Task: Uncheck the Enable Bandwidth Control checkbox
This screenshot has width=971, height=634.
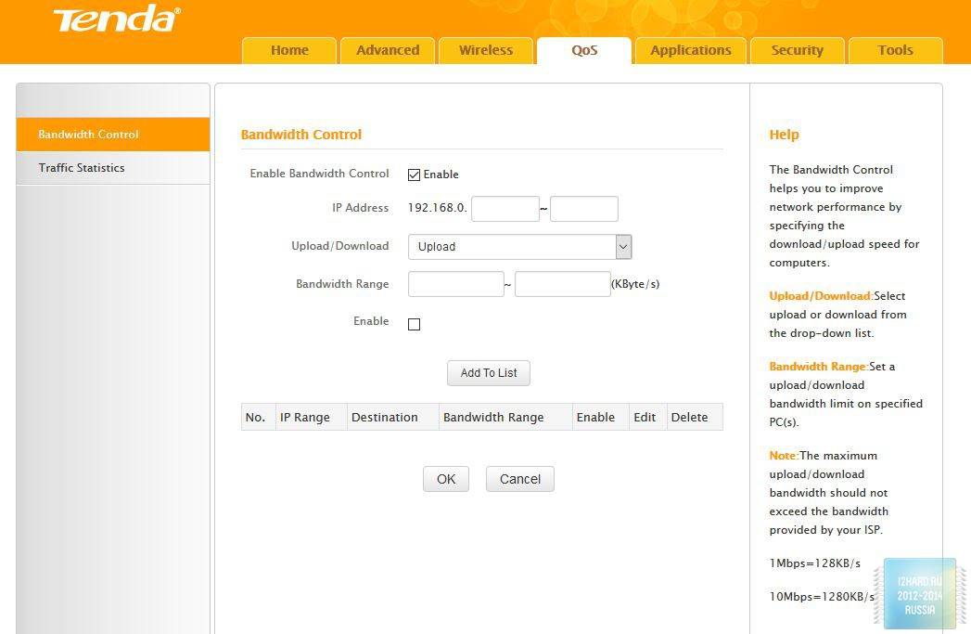Action: pyautogui.click(x=415, y=175)
